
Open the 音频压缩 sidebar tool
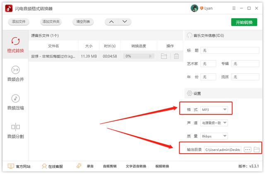pos(16,99)
